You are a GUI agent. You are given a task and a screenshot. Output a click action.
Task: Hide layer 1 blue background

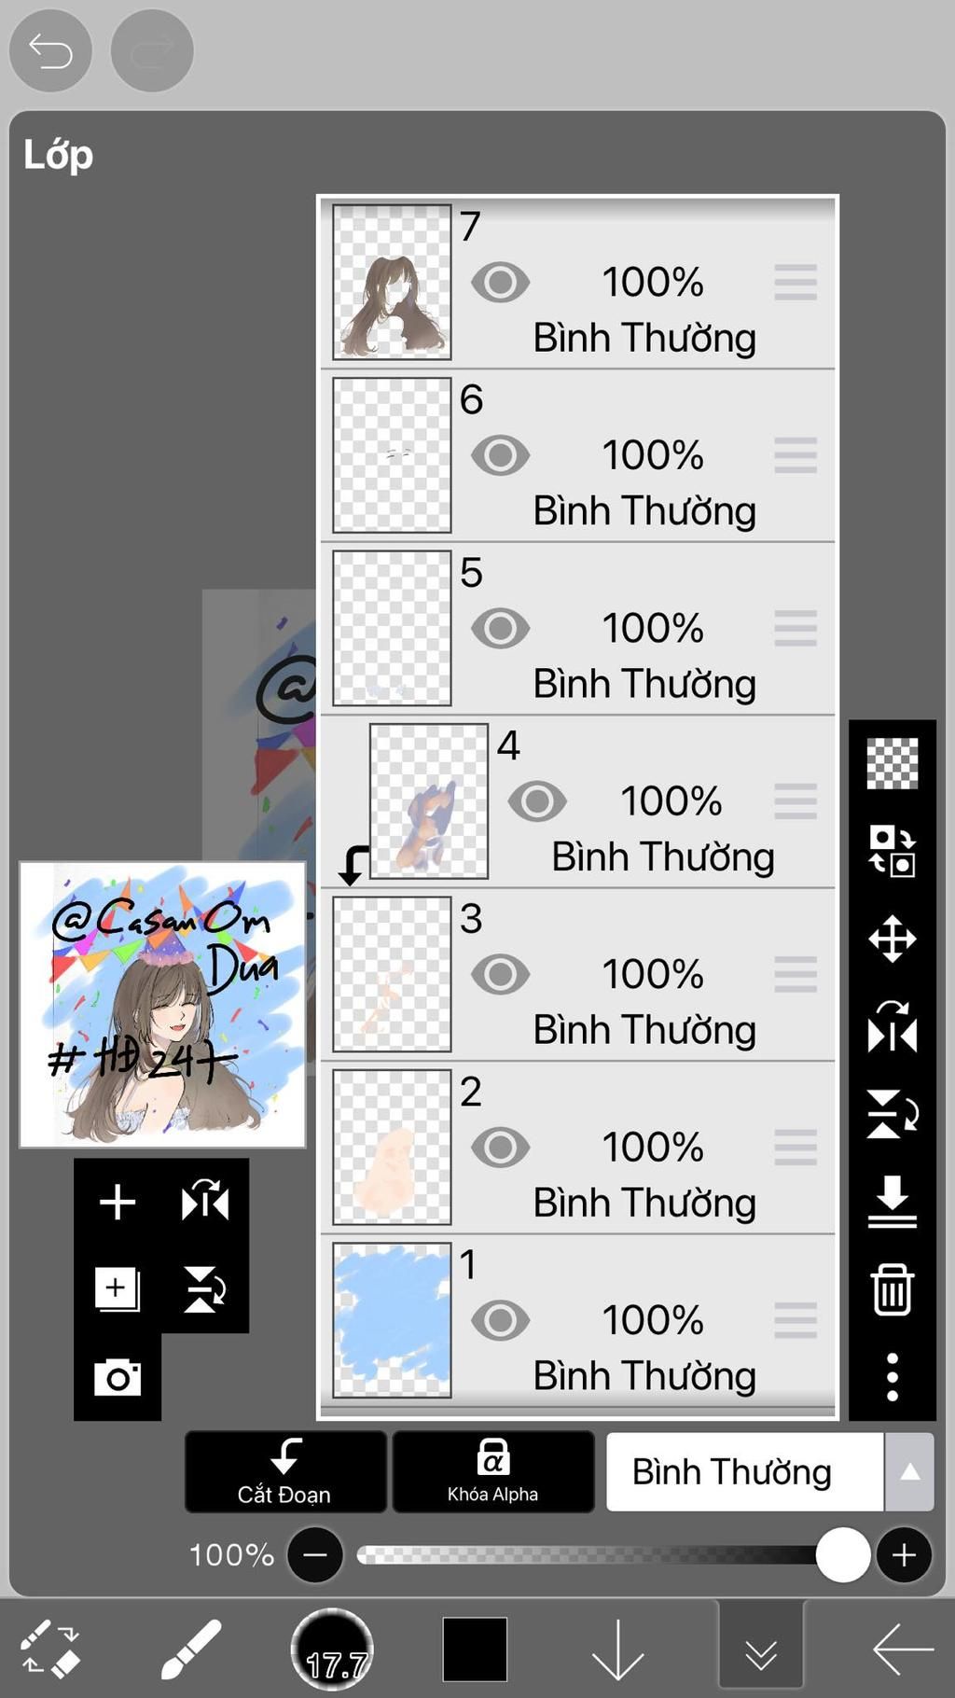coord(501,1320)
